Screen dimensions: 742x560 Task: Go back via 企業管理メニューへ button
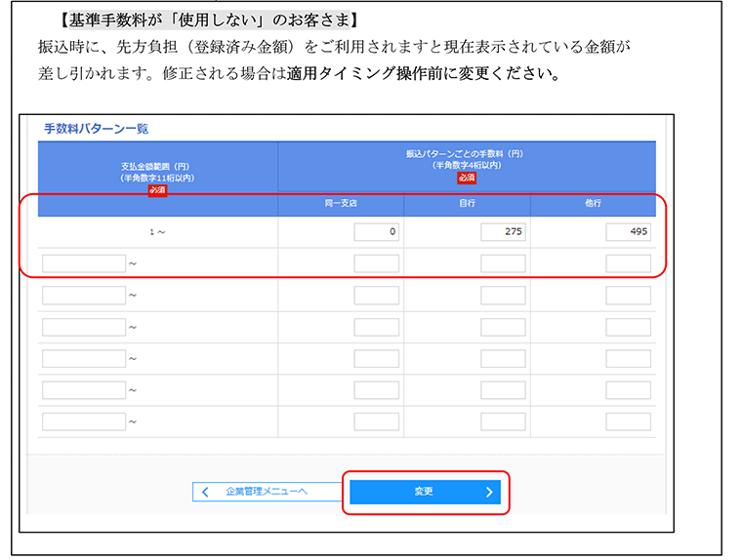pos(267,492)
